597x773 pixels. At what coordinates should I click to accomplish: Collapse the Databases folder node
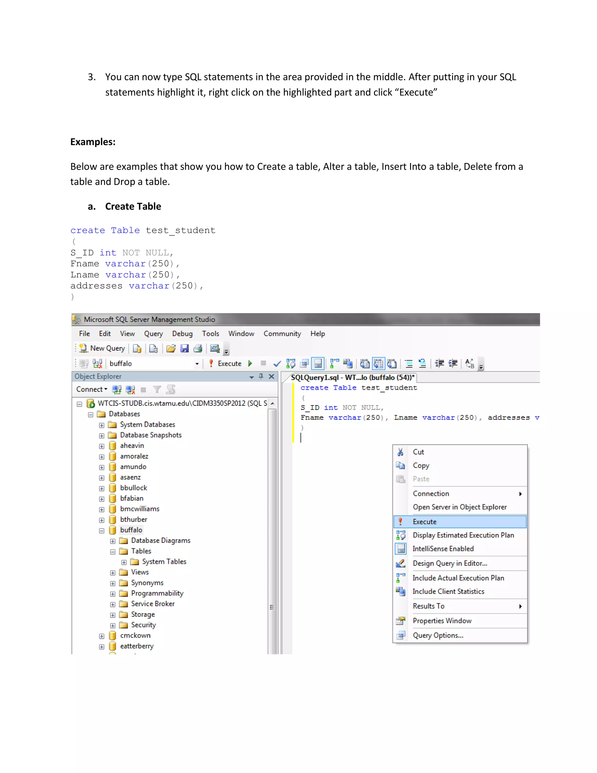[x=91, y=415]
